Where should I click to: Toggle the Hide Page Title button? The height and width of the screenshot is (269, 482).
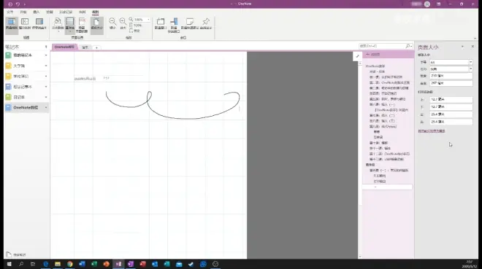point(82,25)
